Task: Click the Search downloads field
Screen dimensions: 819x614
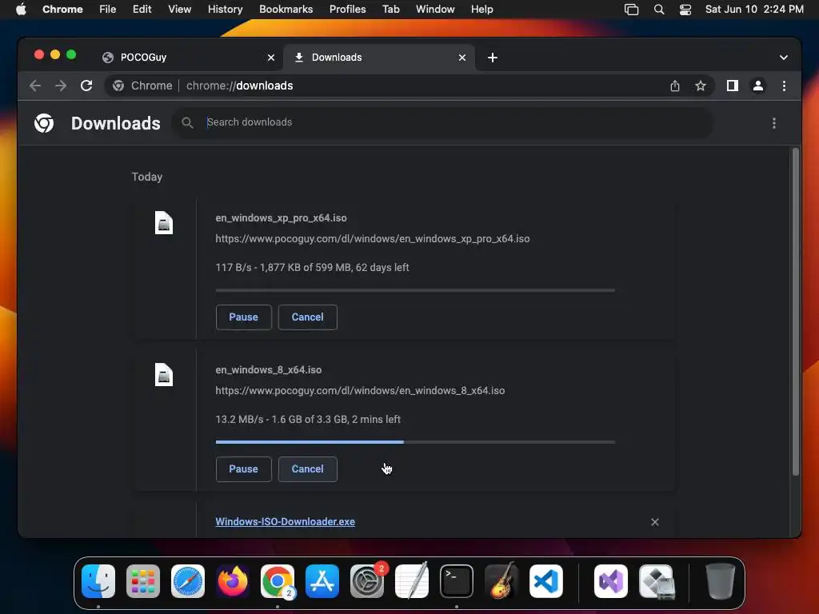Action: pos(443,122)
